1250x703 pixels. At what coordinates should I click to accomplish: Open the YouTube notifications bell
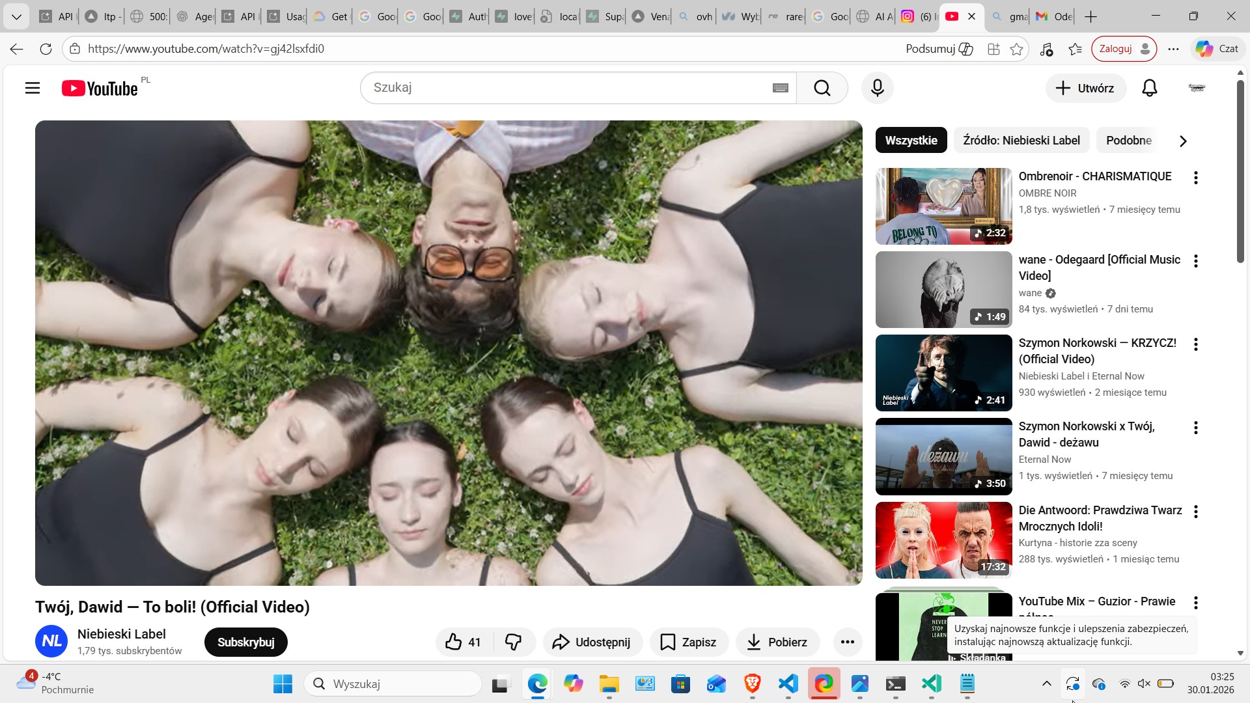pyautogui.click(x=1149, y=88)
